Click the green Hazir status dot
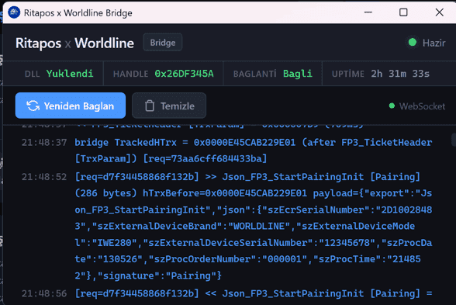Screen dimensions: 456x305 [413, 43]
